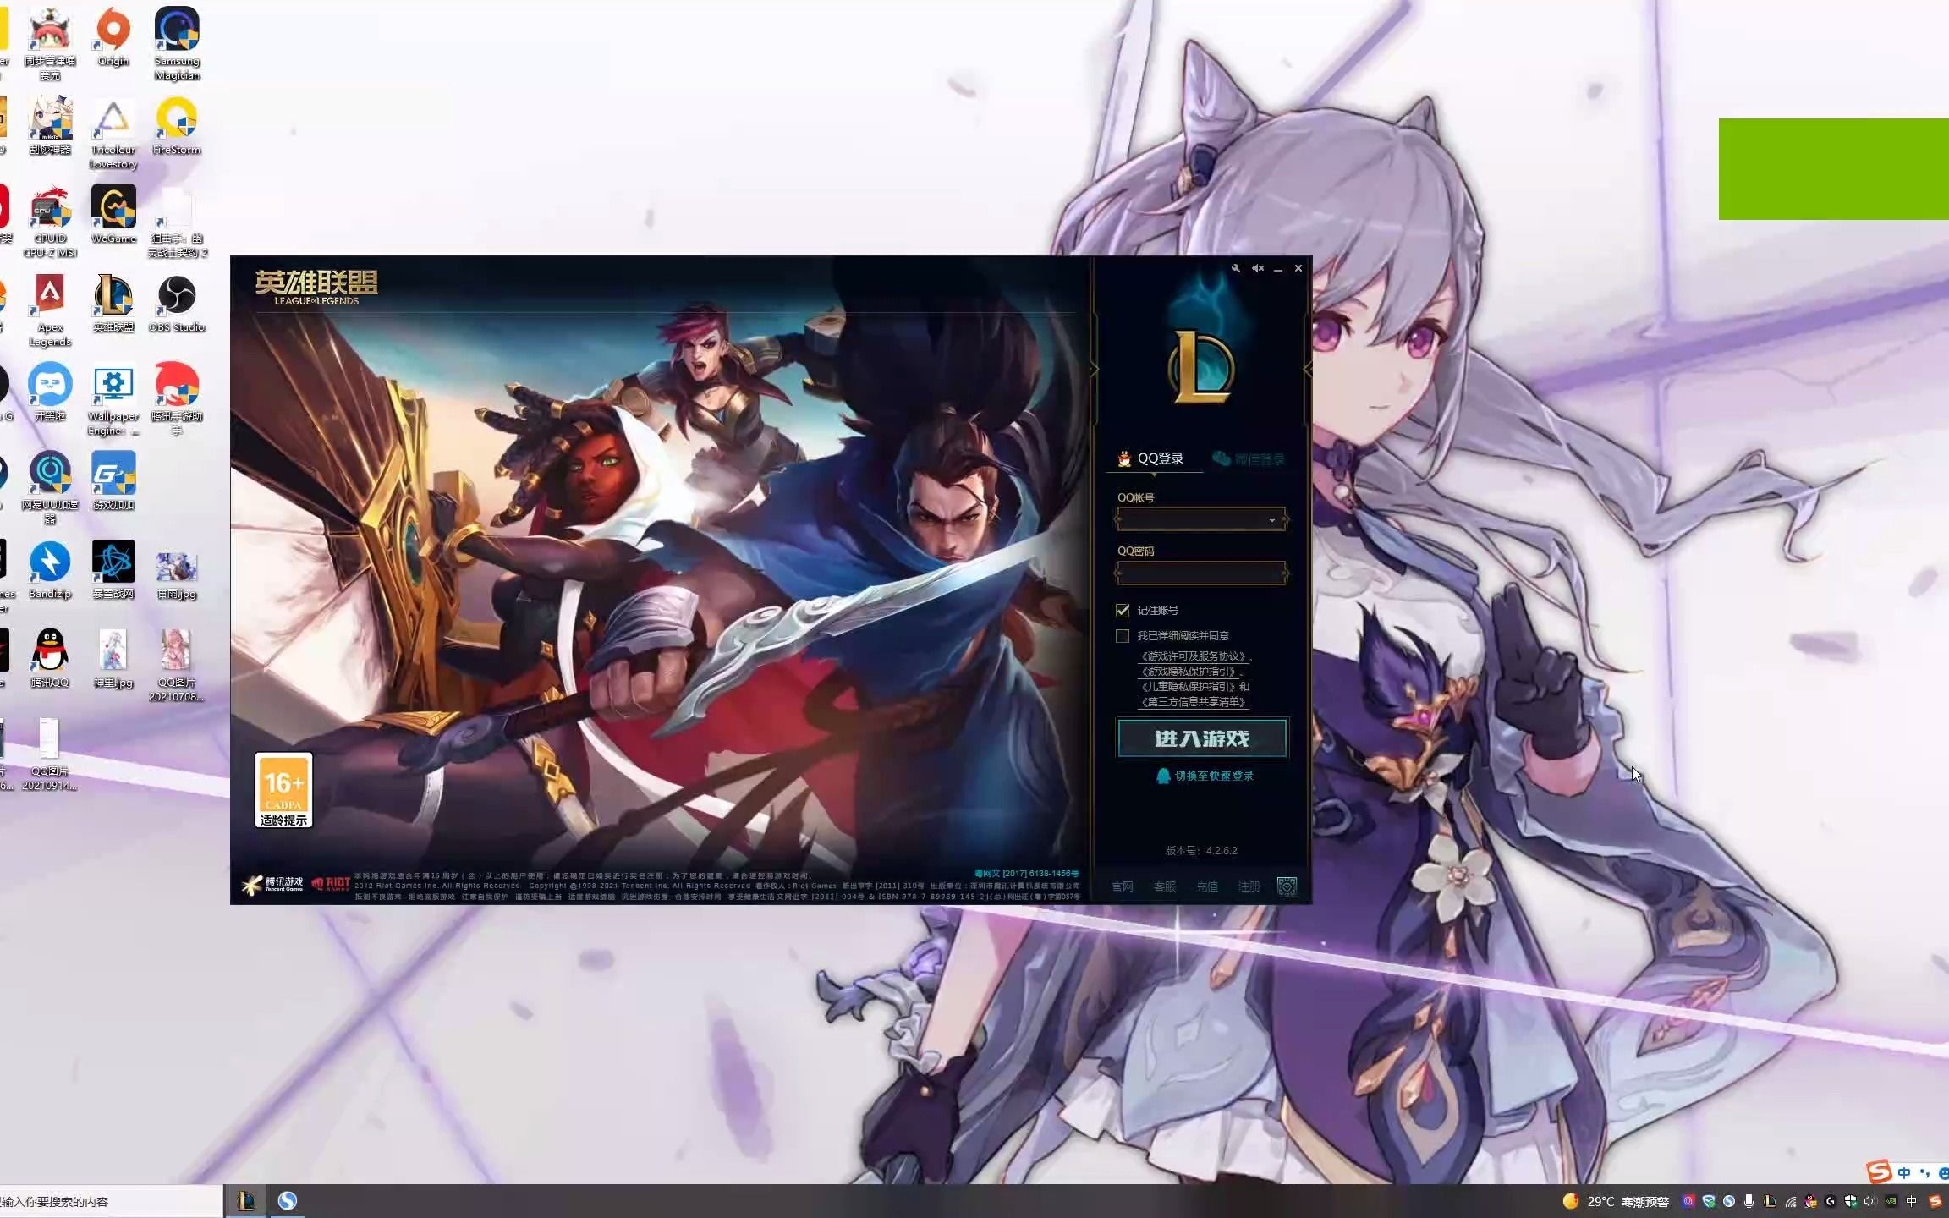Open the 儿童隐私保护指引 link

point(1189,687)
